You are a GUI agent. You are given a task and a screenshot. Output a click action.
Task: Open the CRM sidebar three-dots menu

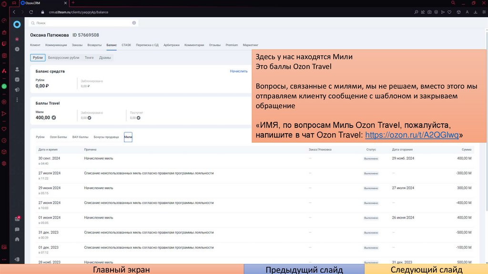(17, 100)
